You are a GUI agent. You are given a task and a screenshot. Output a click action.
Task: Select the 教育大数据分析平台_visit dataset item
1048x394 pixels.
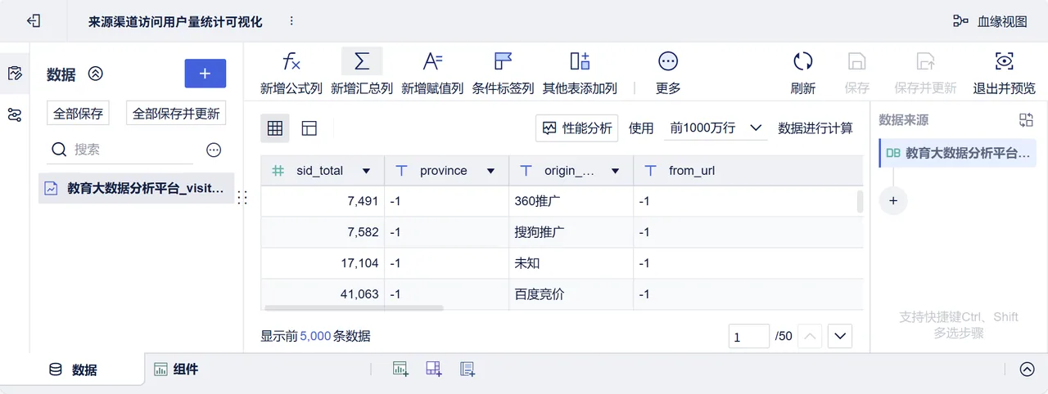coord(136,188)
